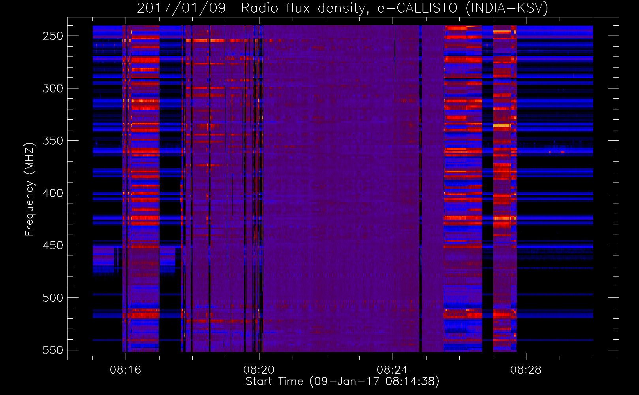Image resolution: width=639 pixels, height=395 pixels.
Task: Click the 08:16 time tick label
Action: [126, 370]
